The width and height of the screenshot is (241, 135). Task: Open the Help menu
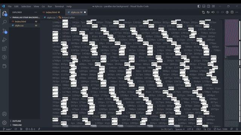[69, 6]
